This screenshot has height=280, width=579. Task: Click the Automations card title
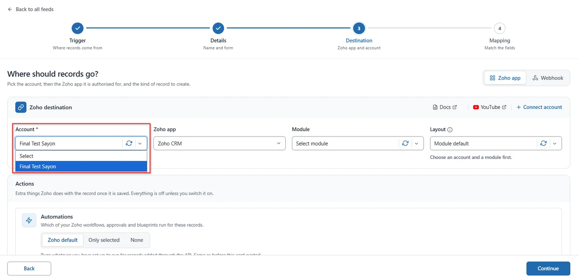point(57,217)
